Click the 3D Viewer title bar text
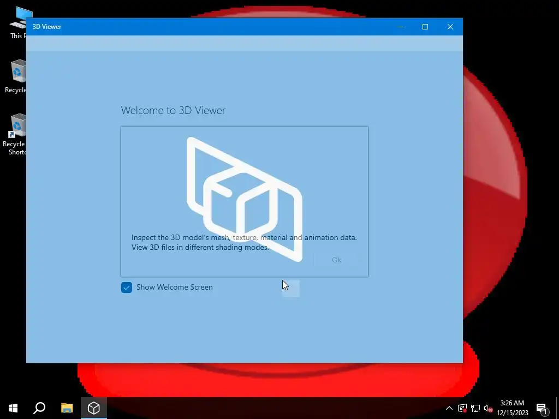The height and width of the screenshot is (419, 559). pyautogui.click(x=47, y=27)
